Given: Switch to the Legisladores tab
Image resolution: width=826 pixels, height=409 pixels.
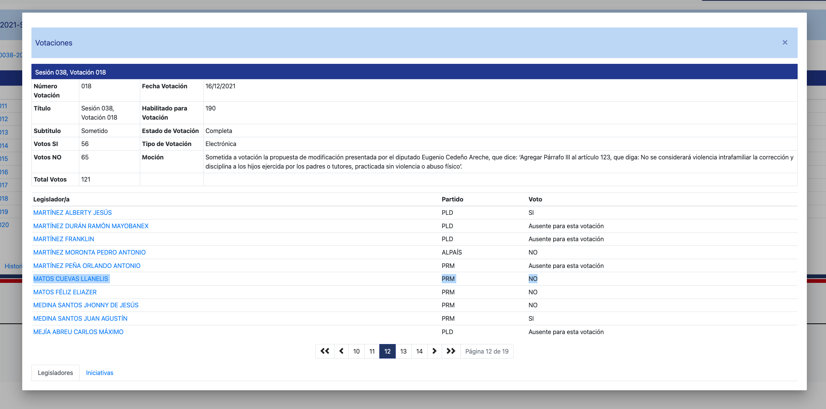Looking at the screenshot, I should point(55,373).
